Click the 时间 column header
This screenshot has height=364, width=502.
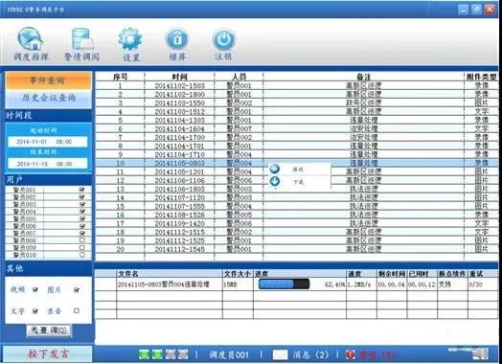pyautogui.click(x=179, y=77)
